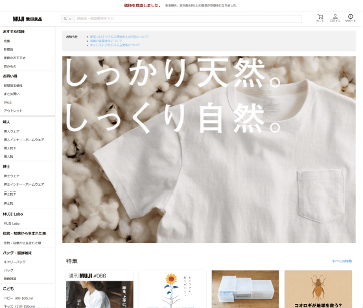This screenshot has height=308, width=363.
Task: Click the cotton T-shirt hero banner
Action: 209,149
